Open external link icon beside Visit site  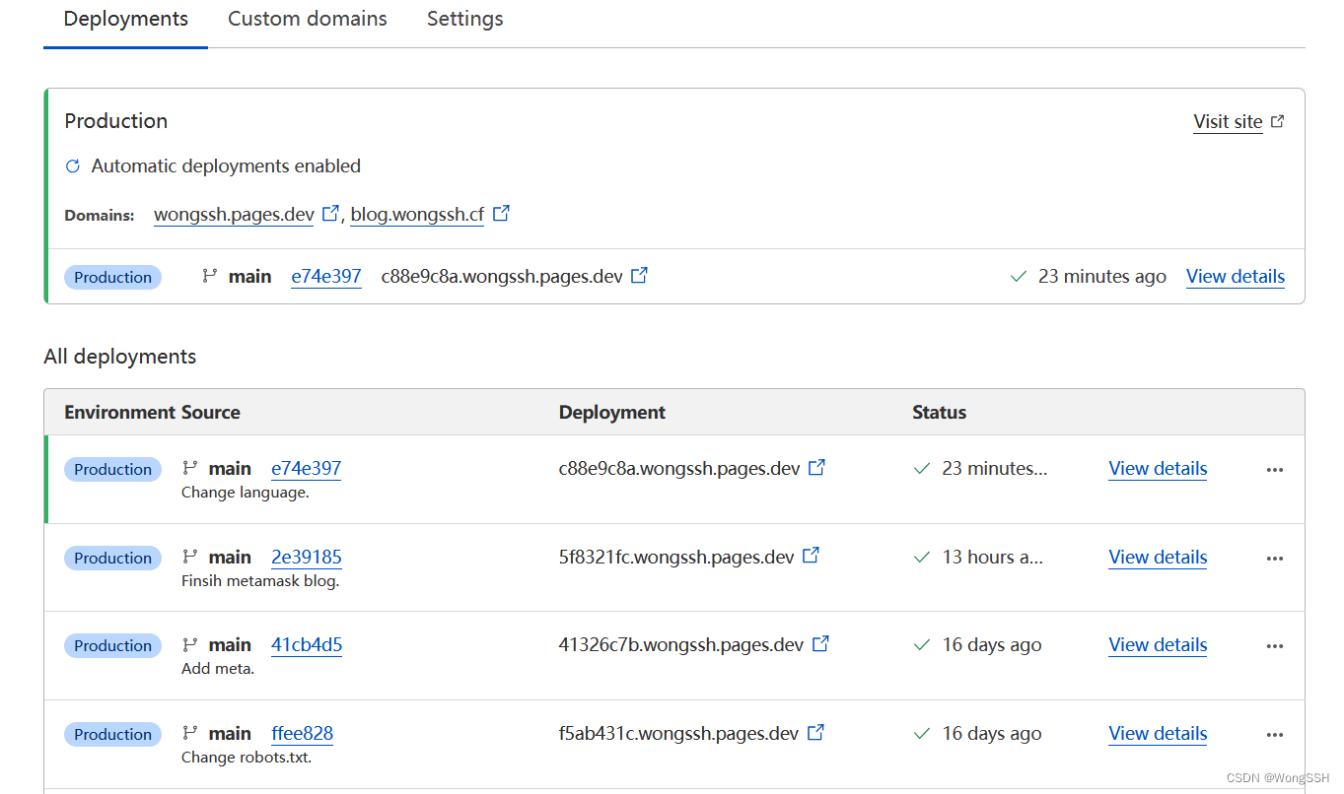[x=1278, y=121]
